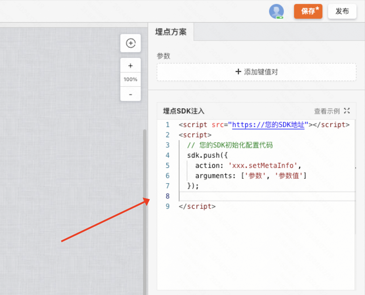Open the 查看示例 link
The image size is (365, 295).
pos(327,111)
